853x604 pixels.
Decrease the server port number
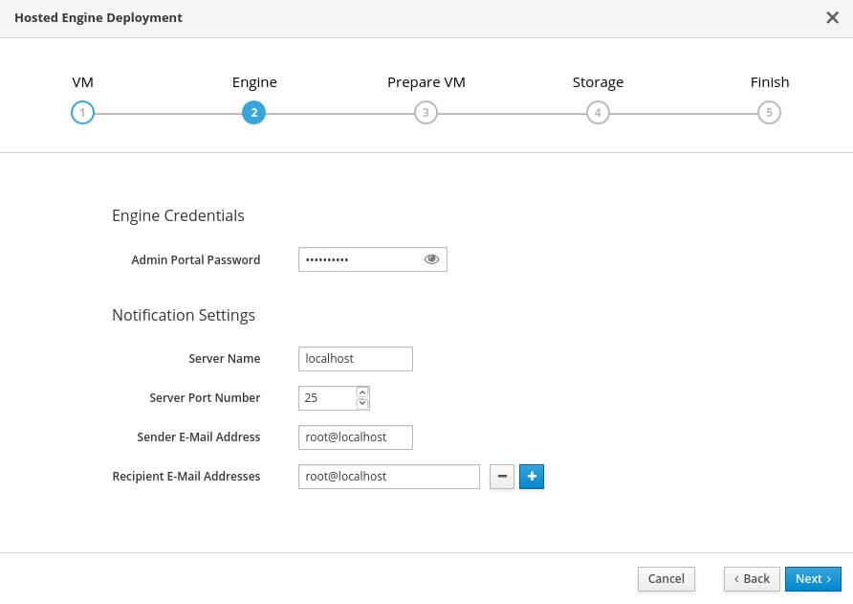tap(362, 404)
